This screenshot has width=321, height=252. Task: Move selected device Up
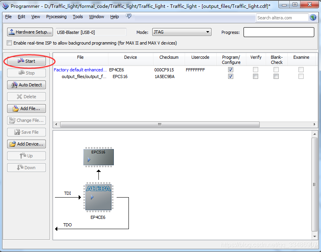[26, 156]
